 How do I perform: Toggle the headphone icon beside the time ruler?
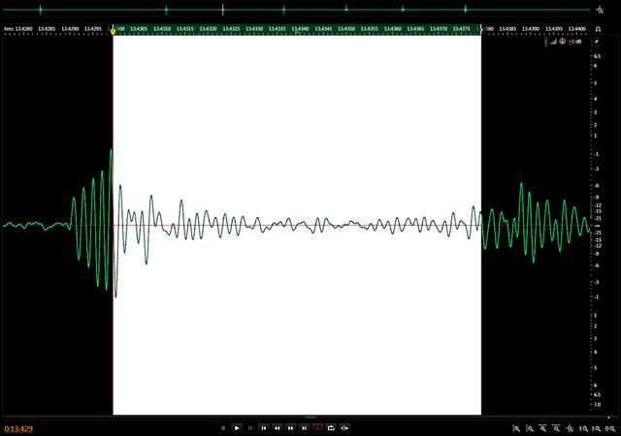[x=598, y=29]
